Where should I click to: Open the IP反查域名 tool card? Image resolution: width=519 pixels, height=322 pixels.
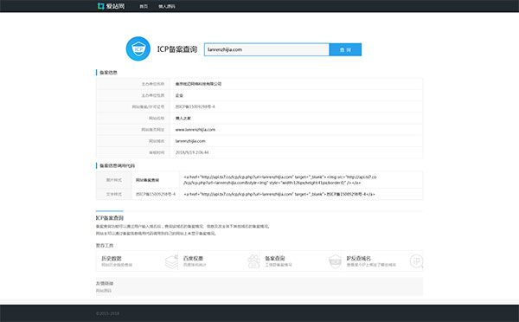click(x=382, y=261)
